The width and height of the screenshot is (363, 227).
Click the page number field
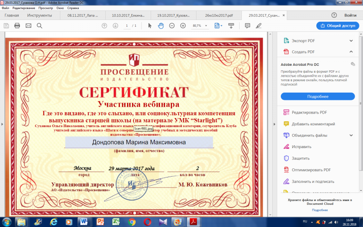click(x=127, y=26)
